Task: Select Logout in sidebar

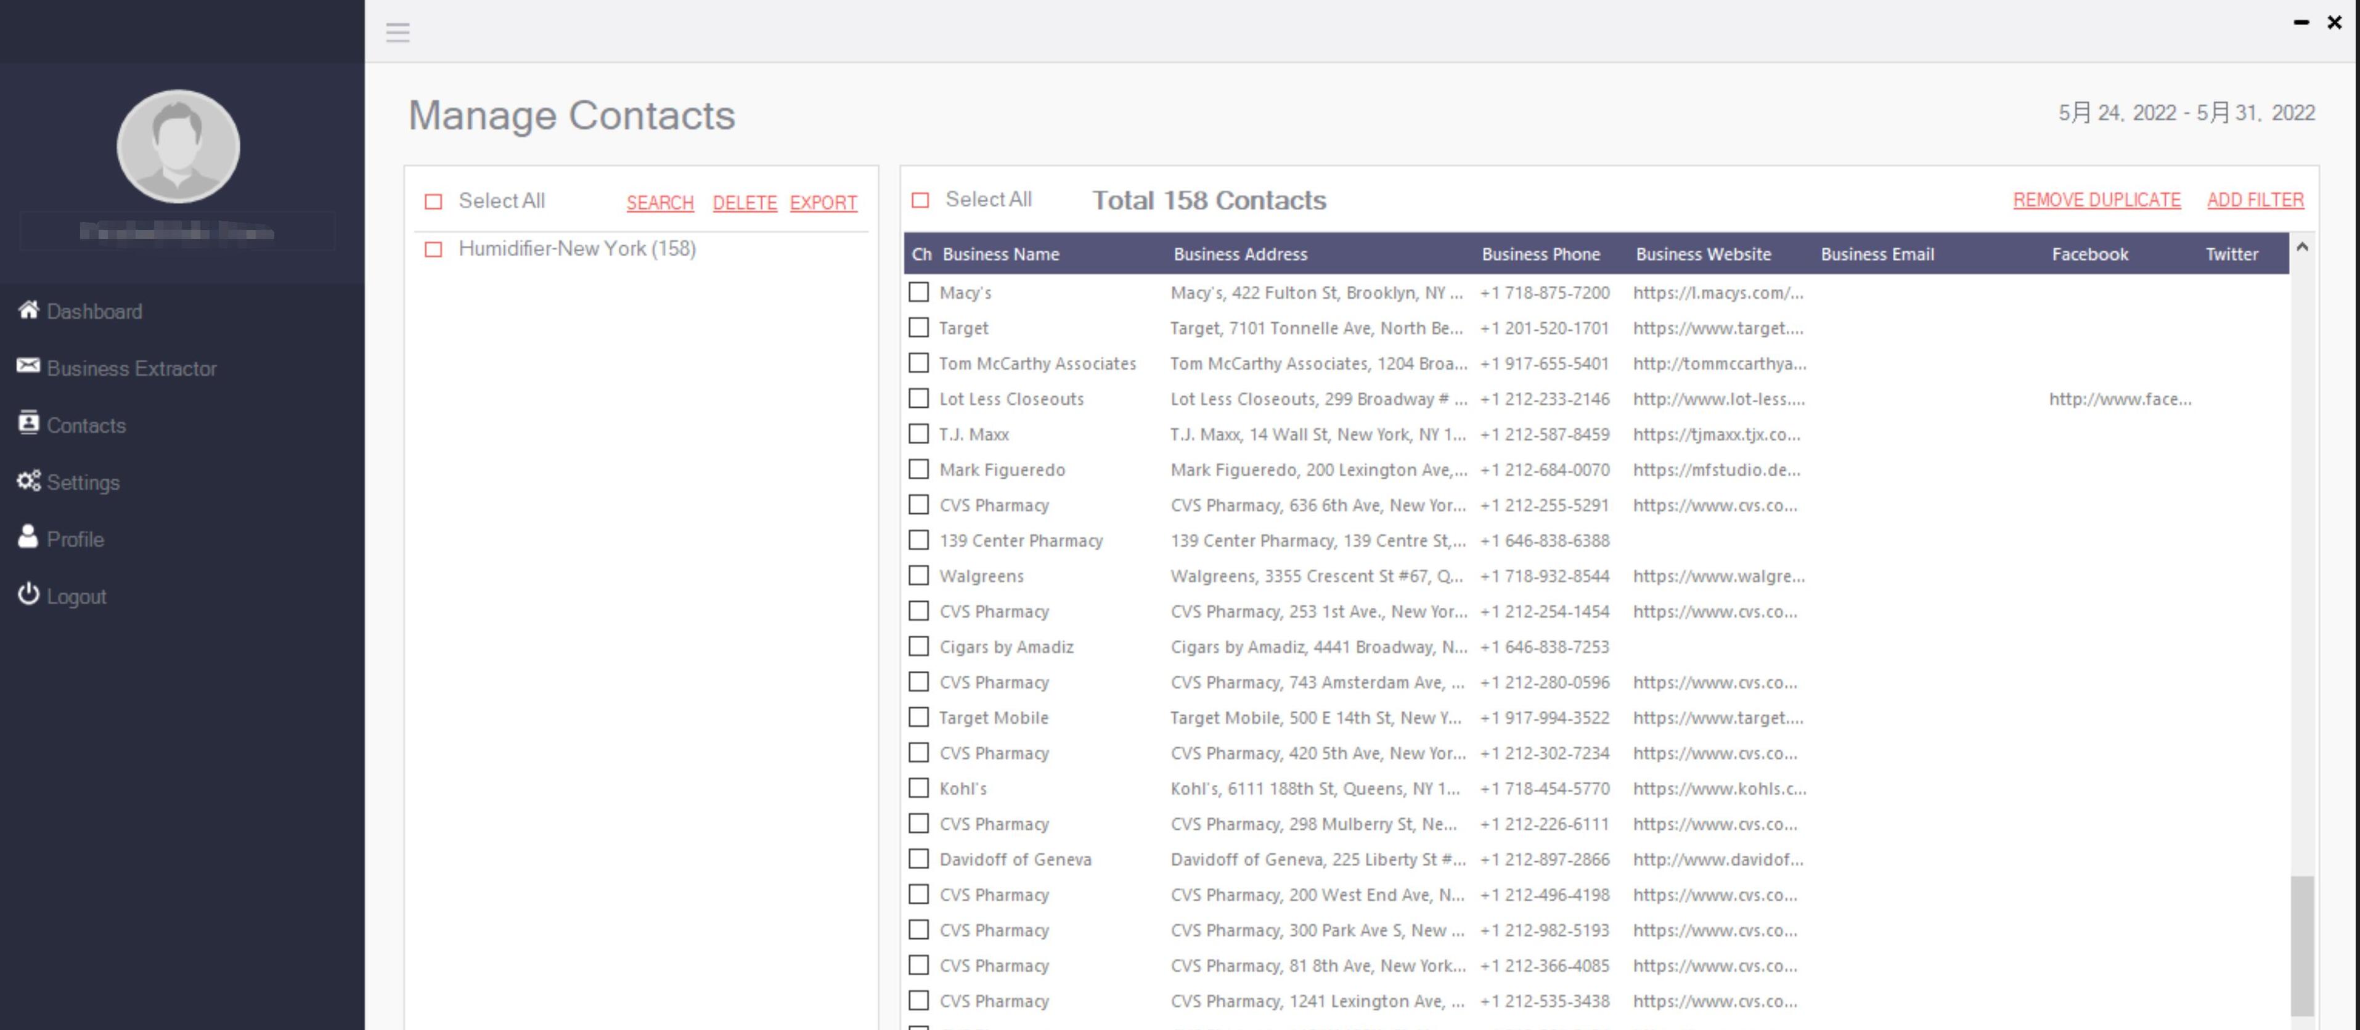Action: tap(76, 597)
